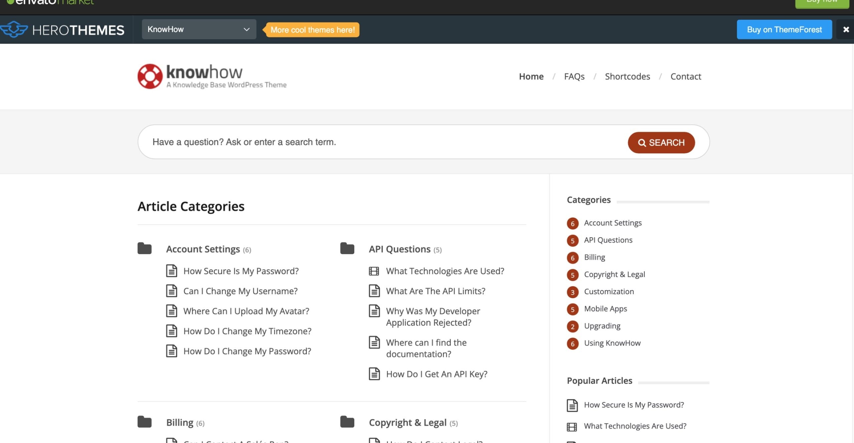Click the Billing folder icon
This screenshot has height=443, width=854.
point(144,422)
